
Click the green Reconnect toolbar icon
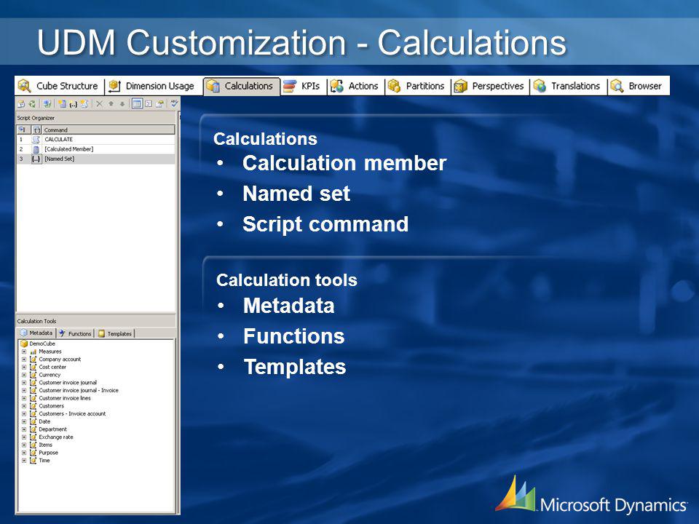pyautogui.click(x=32, y=104)
